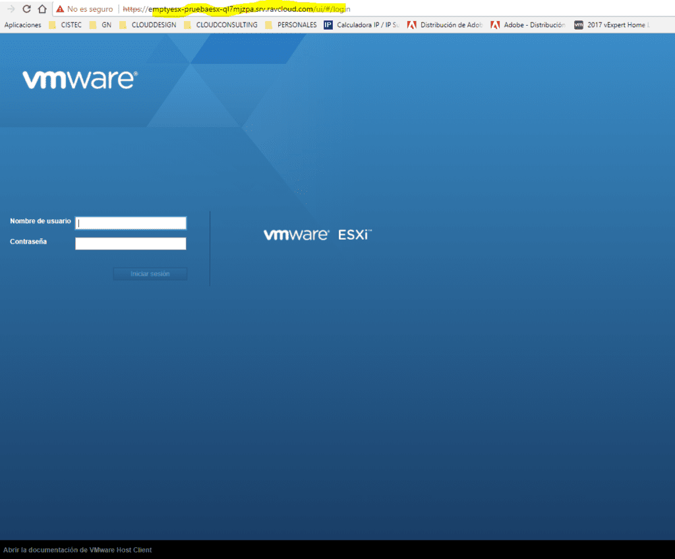This screenshot has height=559, width=675.
Task: Click the VMware logo in the header
Action: point(78,80)
